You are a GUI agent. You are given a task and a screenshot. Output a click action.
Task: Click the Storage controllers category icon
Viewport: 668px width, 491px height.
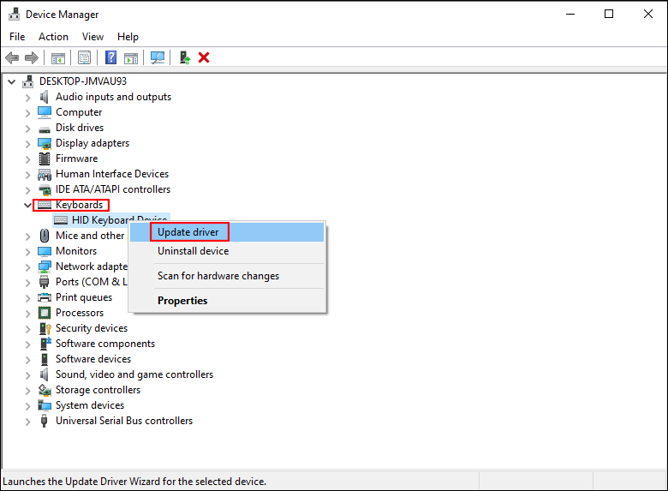coord(45,390)
